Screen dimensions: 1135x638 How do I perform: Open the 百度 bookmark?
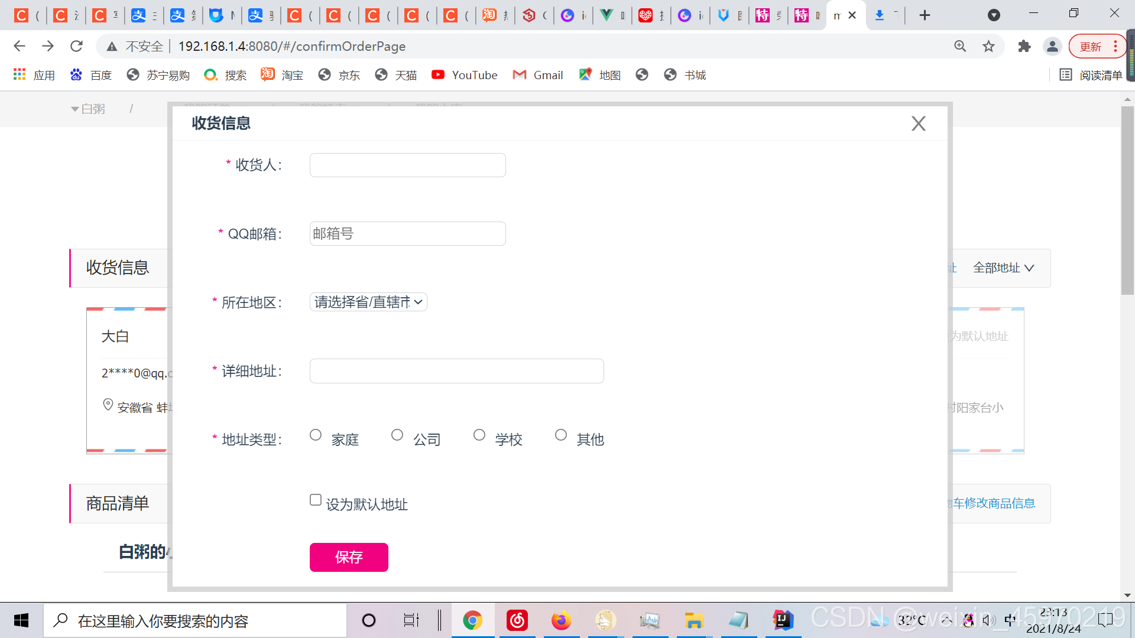coord(90,75)
